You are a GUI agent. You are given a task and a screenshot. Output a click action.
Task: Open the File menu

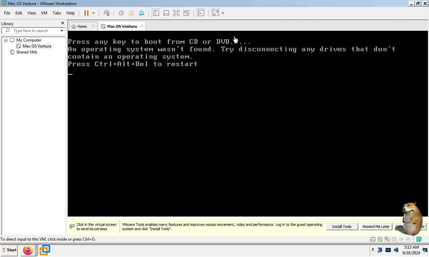pyautogui.click(x=7, y=13)
